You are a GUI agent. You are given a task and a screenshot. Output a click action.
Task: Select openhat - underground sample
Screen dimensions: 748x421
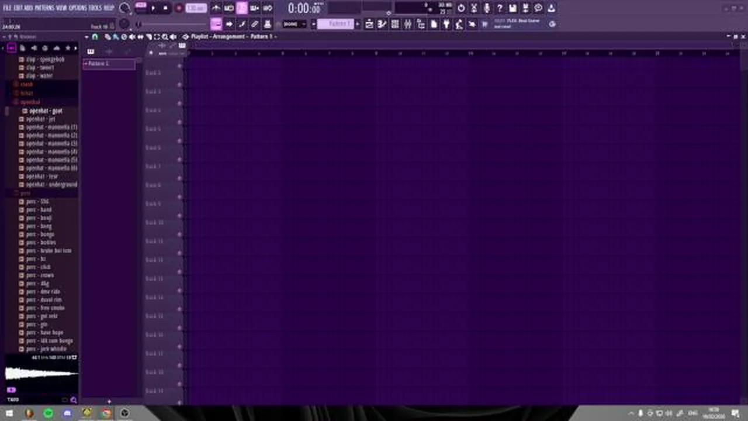(51, 184)
